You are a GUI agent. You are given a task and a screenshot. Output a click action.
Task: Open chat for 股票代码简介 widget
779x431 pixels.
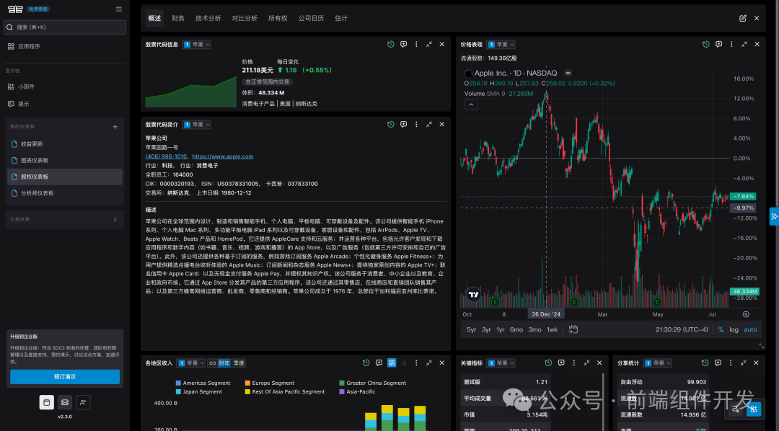pyautogui.click(x=403, y=124)
